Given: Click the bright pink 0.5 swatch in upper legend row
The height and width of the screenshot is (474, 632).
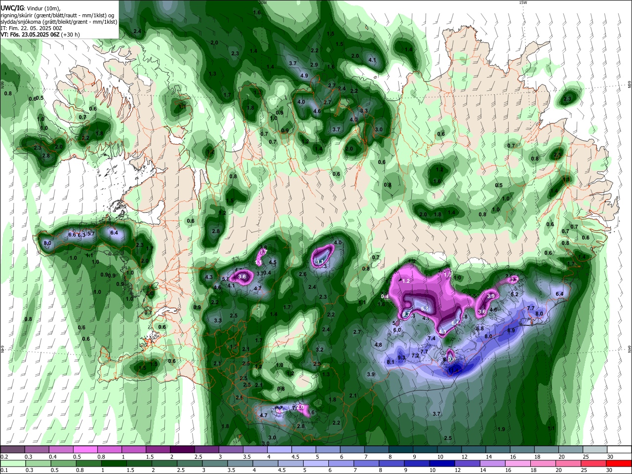Looking at the screenshot, I should pos(85,450).
